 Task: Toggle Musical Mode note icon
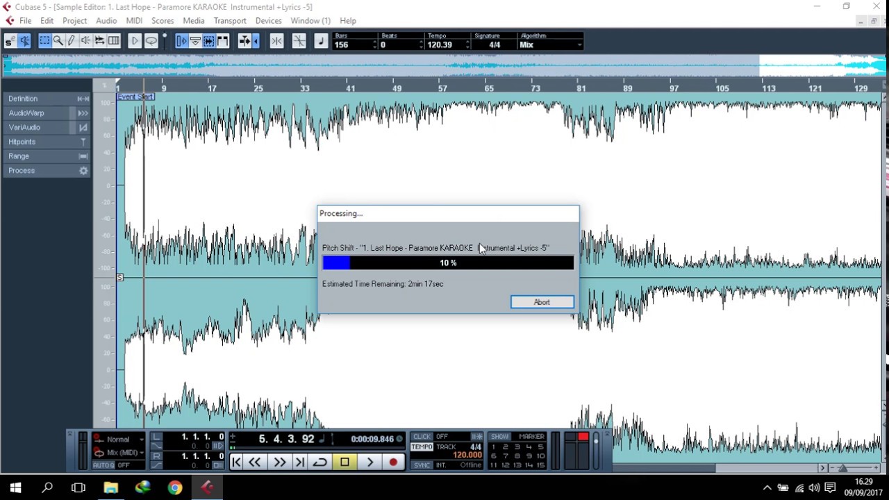321,42
